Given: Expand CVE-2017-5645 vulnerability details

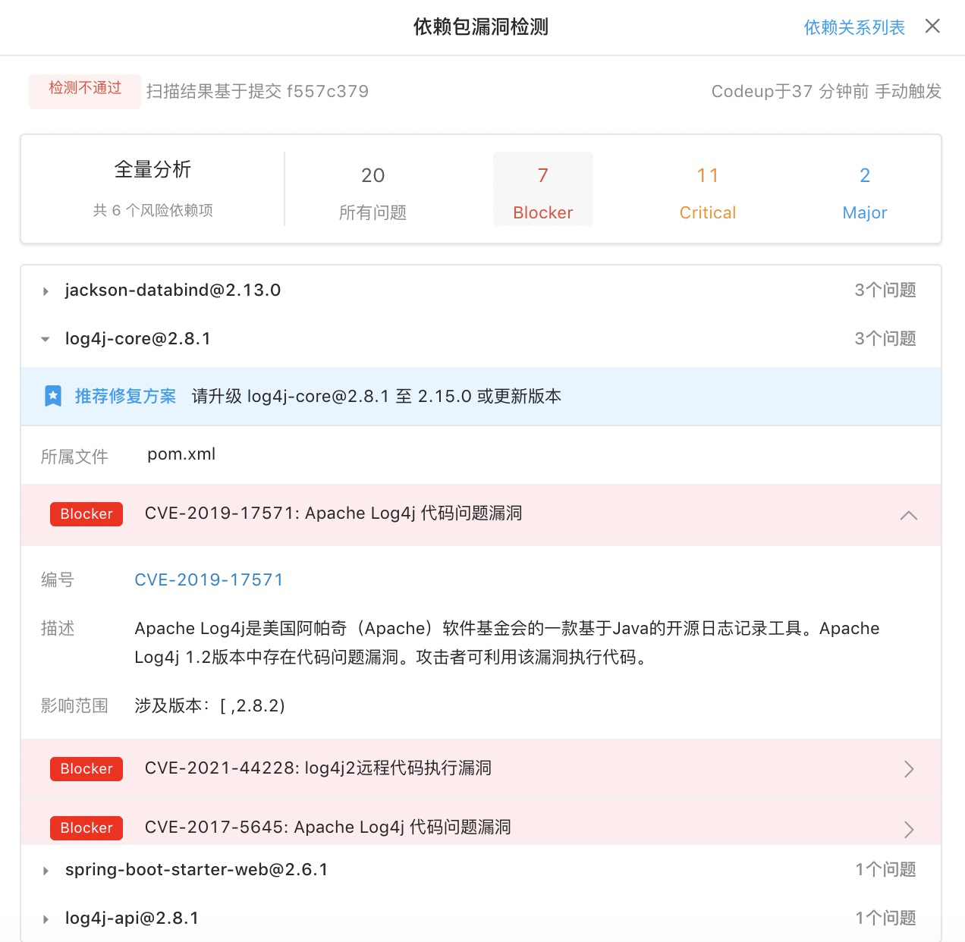Looking at the screenshot, I should 908,828.
